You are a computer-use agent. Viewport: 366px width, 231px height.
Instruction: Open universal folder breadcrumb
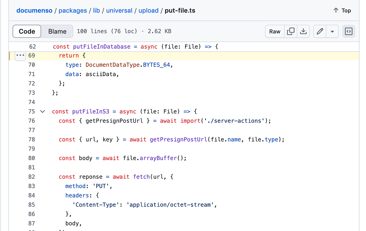coord(119,10)
